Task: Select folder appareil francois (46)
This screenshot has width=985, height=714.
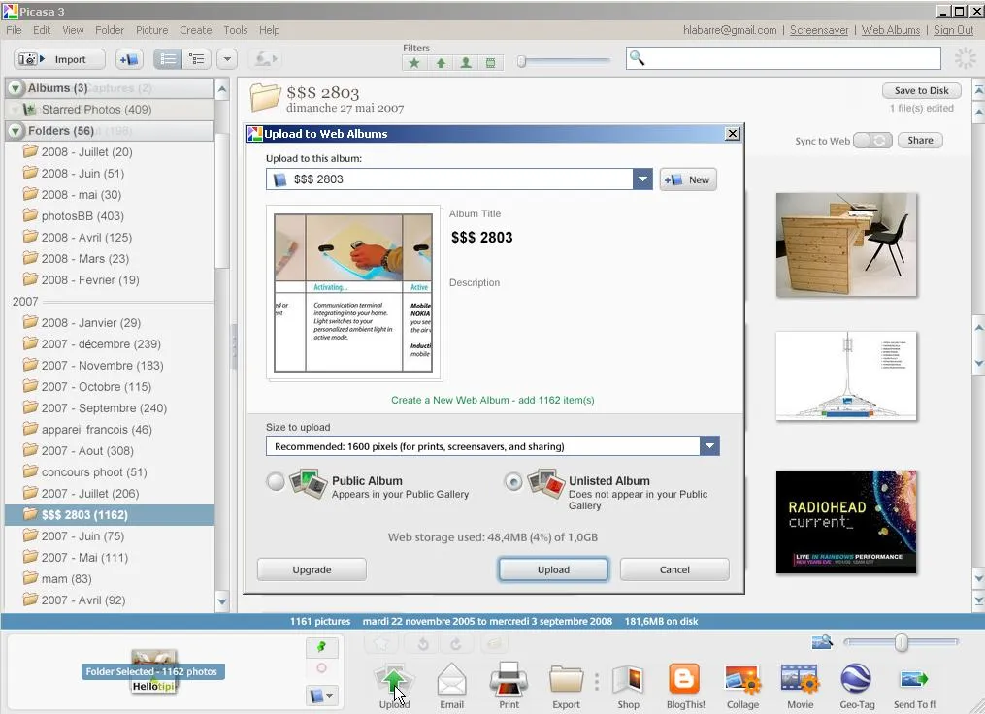Action: (x=96, y=430)
